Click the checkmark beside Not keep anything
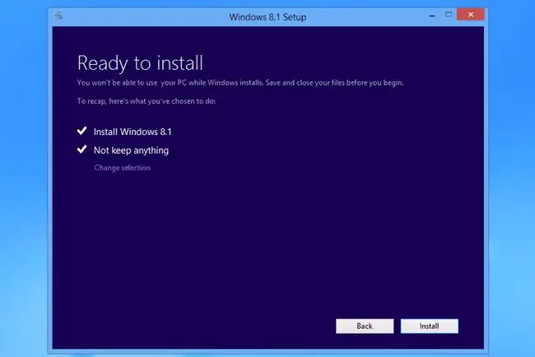Image resolution: width=535 pixels, height=357 pixels. (x=81, y=150)
